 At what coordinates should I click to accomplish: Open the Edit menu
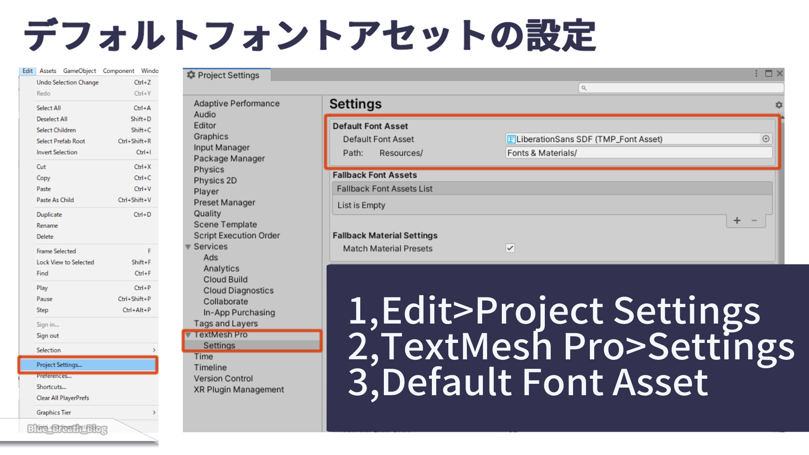pyautogui.click(x=27, y=71)
